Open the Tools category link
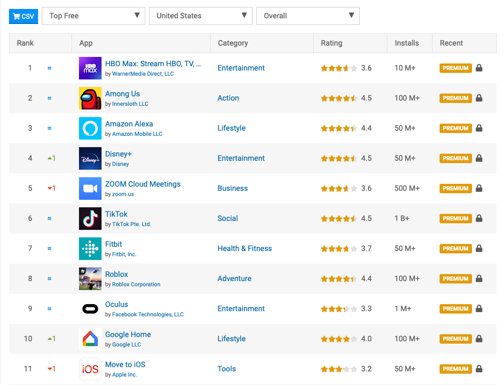Viewport: 504px width, 385px height. coord(227,369)
